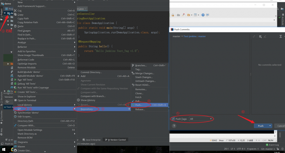
Task: Toggle the Push Tags checkbox
Action: pyautogui.click(x=173, y=119)
